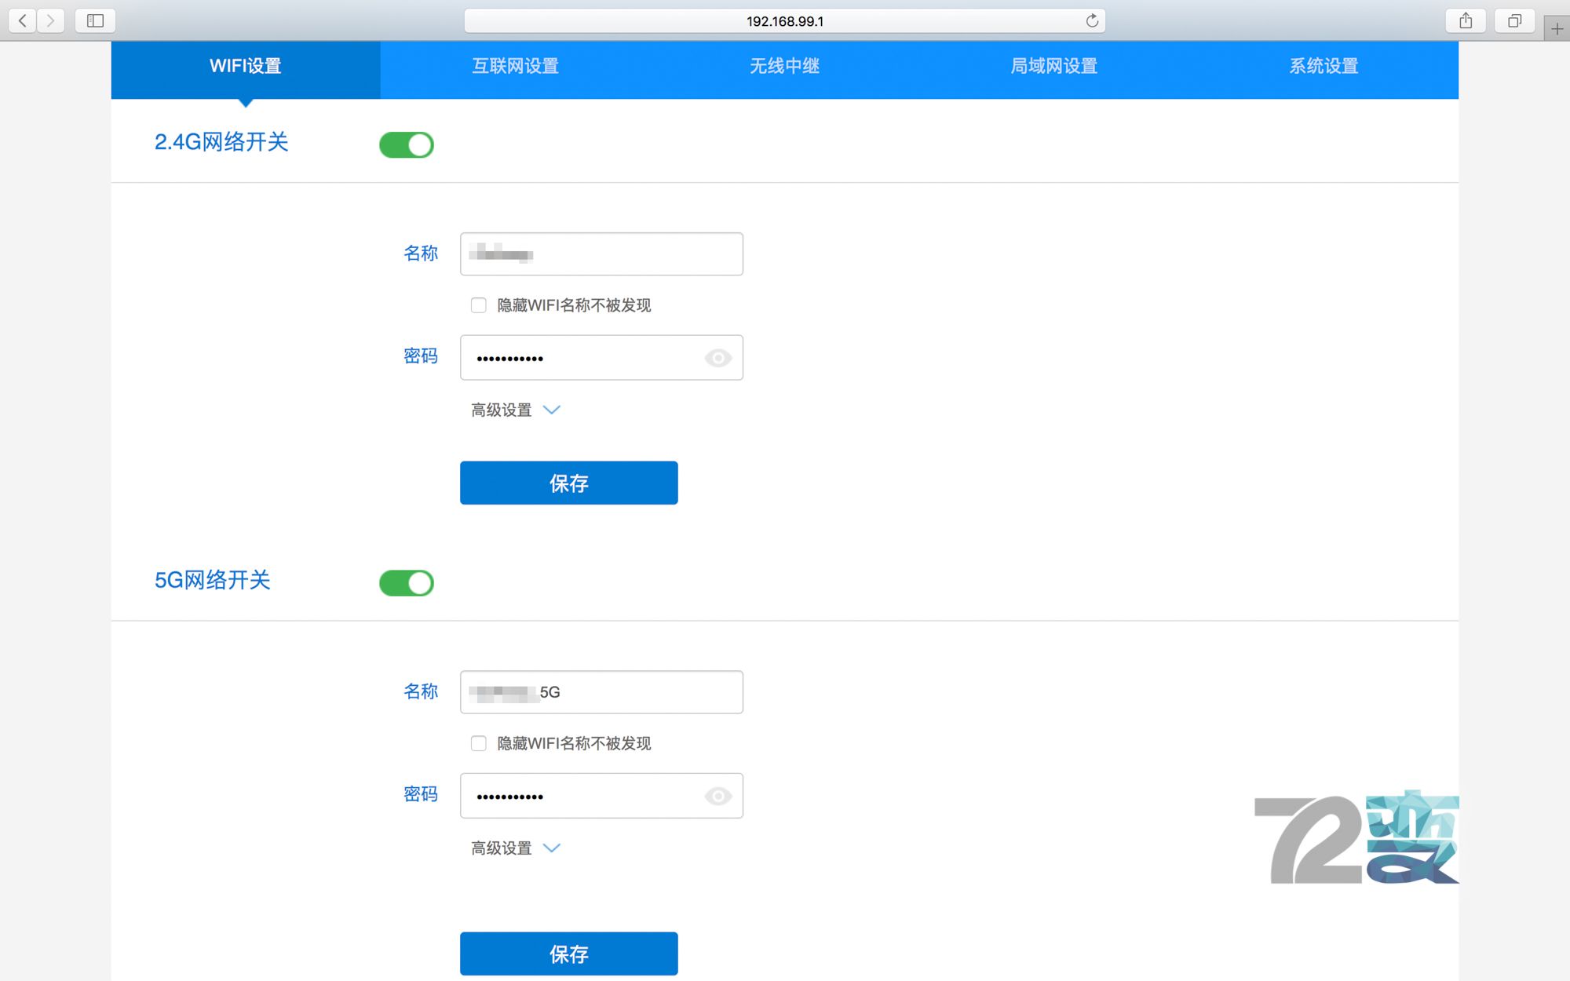This screenshot has width=1570, height=981.
Task: Show all tabs overview icon
Action: coord(1514,20)
